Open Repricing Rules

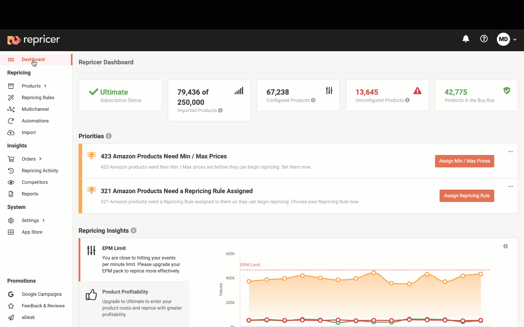[38, 97]
